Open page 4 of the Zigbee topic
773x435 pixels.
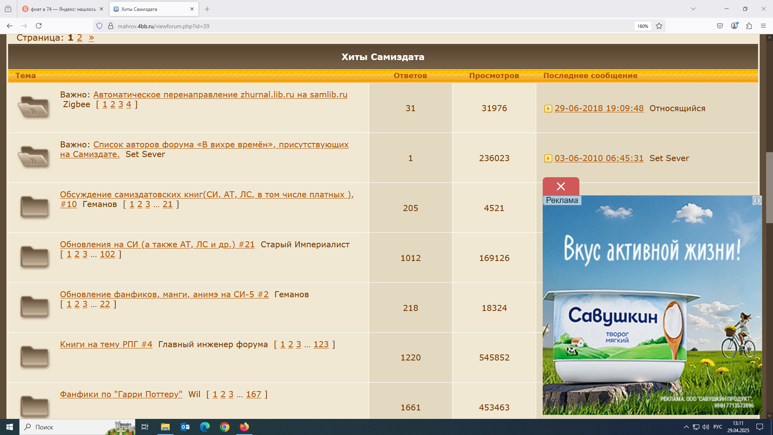tap(128, 104)
